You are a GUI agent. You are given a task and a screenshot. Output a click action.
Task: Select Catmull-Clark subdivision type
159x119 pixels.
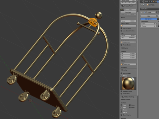(148, 19)
